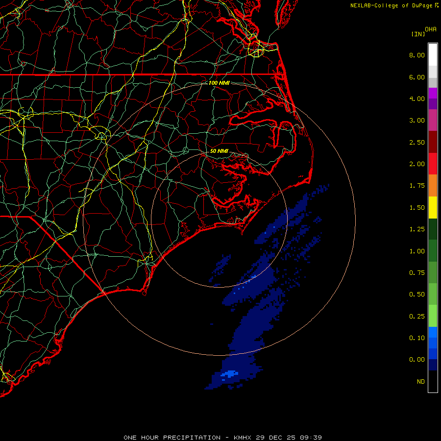
Task: Click the 0.75 legend value
Action: [417, 273]
